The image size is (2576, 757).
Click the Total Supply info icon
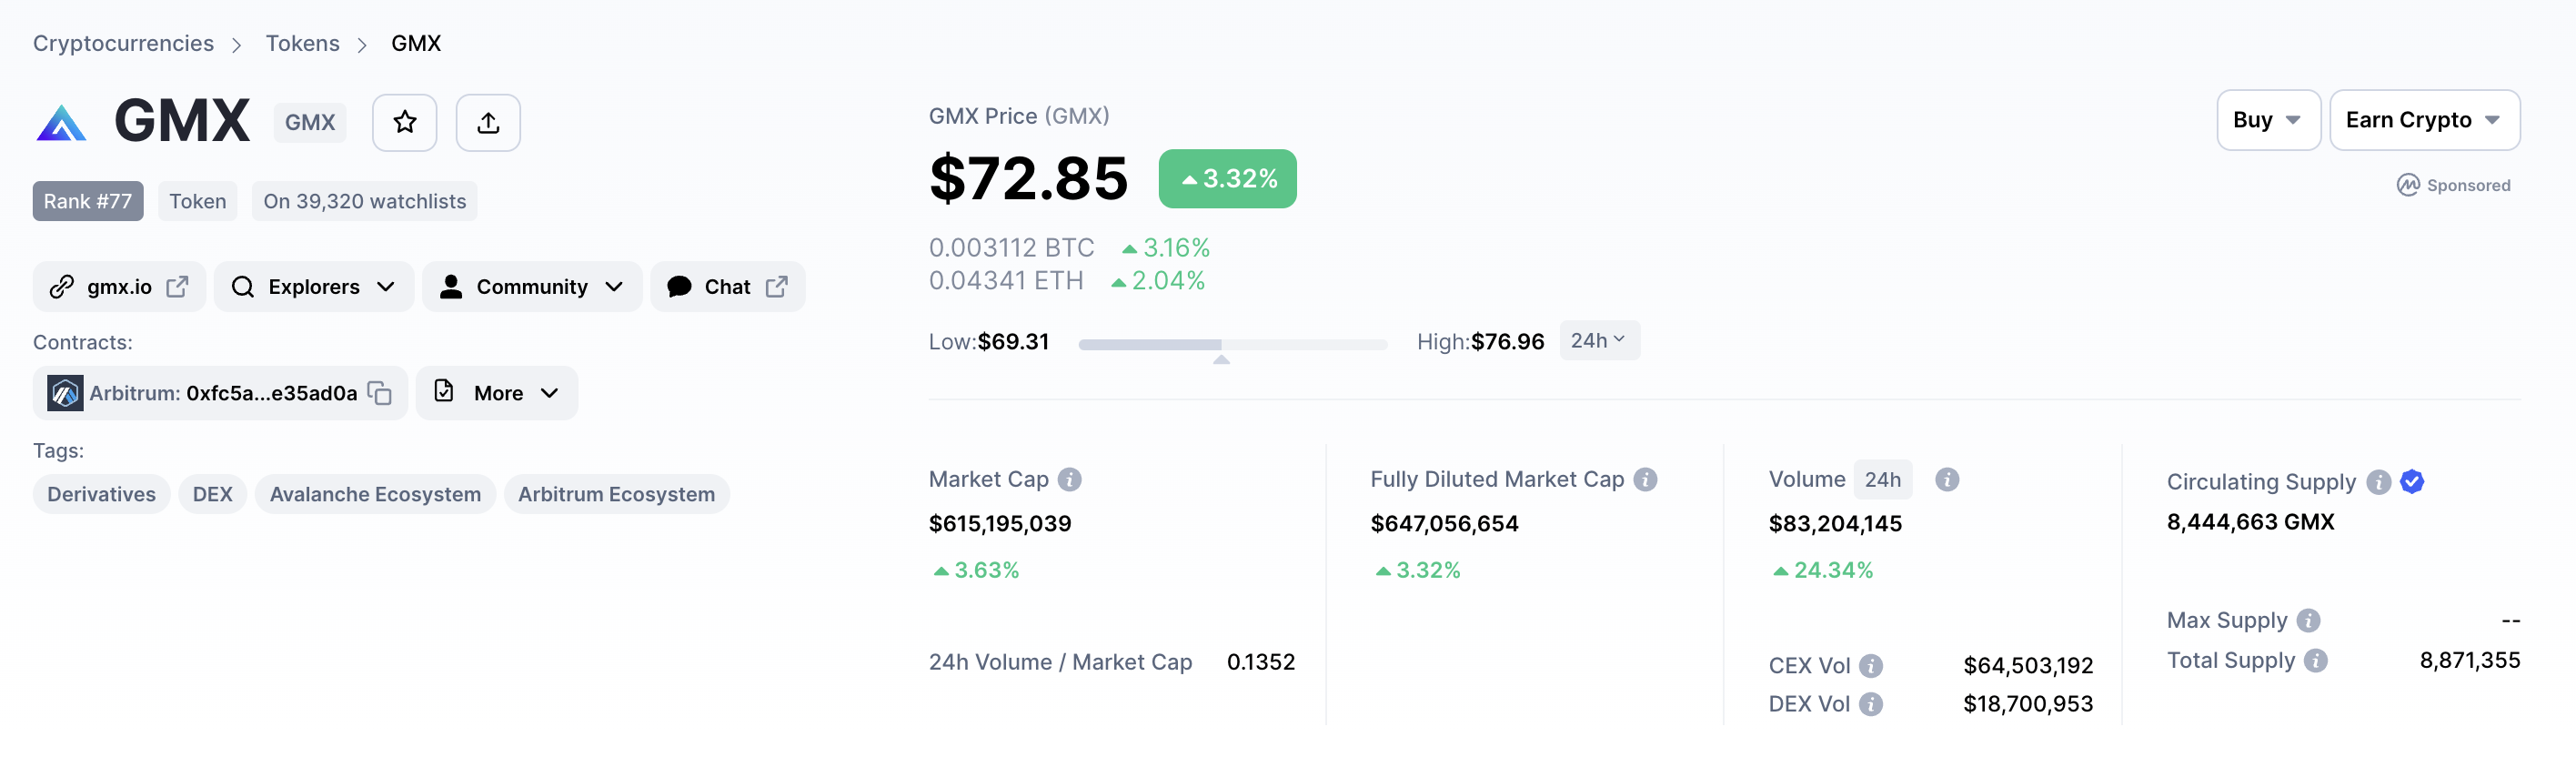tap(2316, 661)
